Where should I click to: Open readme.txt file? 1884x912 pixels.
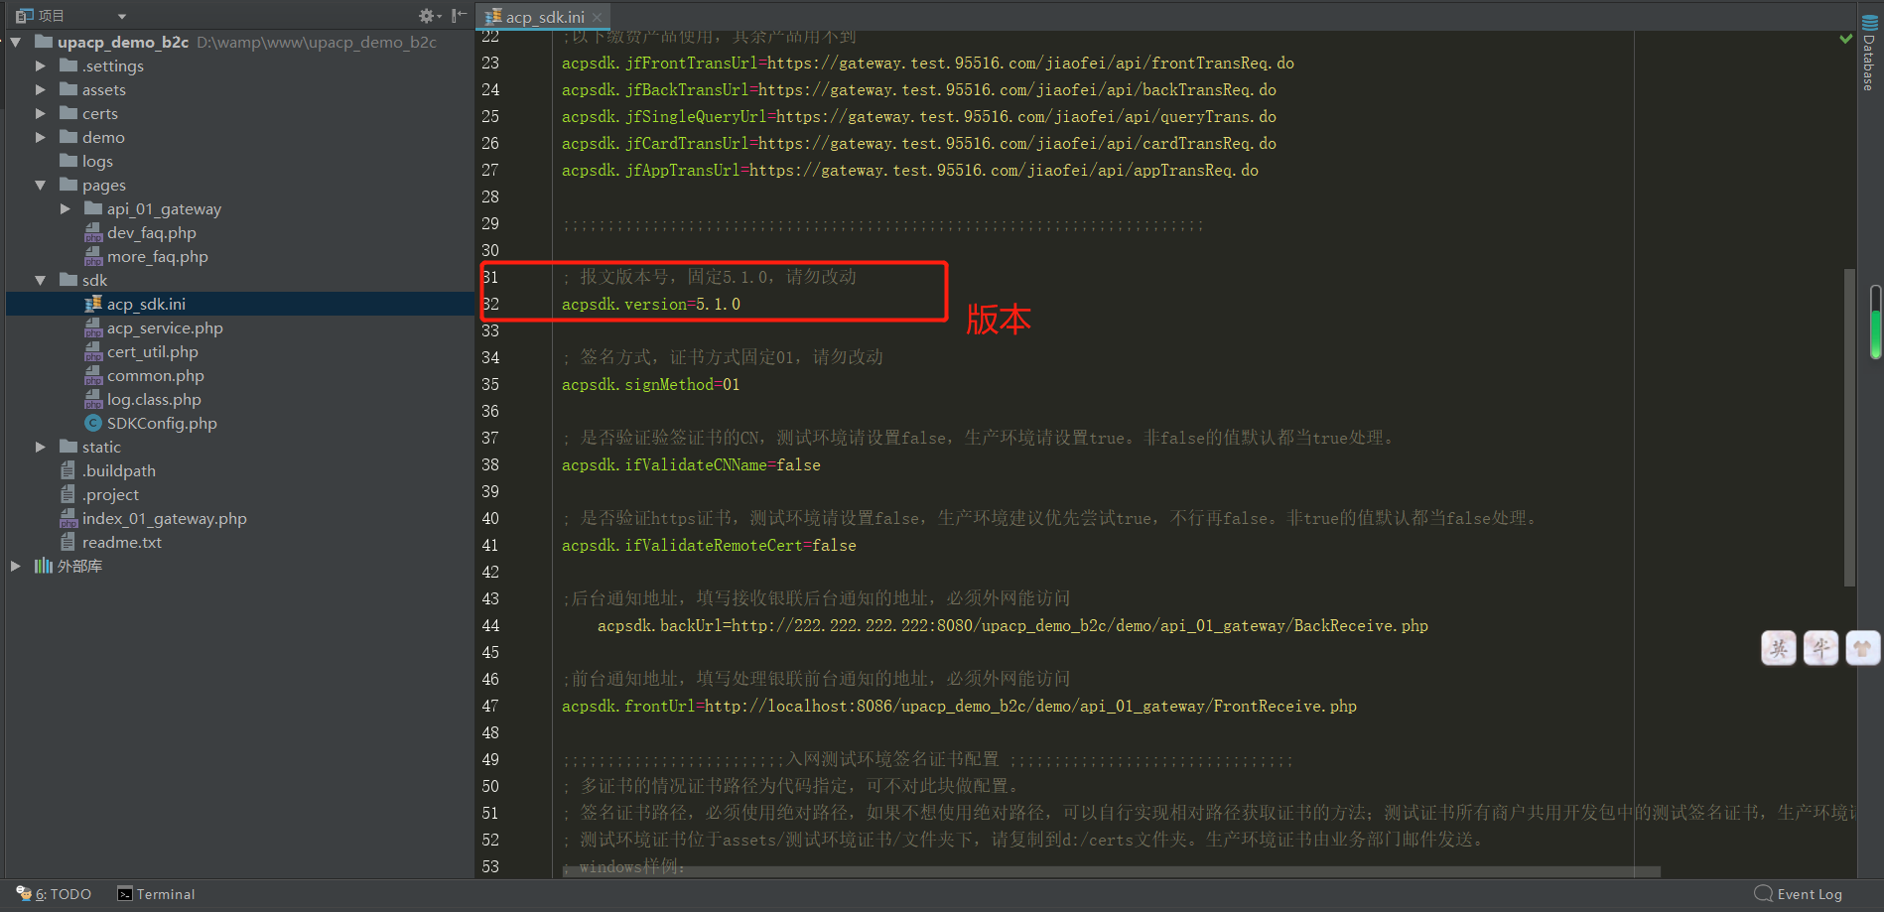click(121, 543)
